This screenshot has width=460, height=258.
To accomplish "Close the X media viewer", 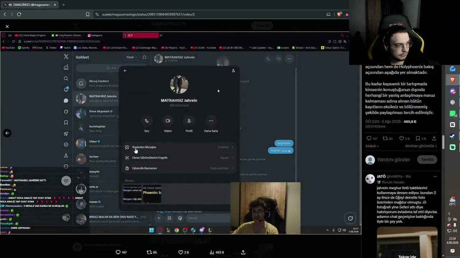I will [7, 27].
